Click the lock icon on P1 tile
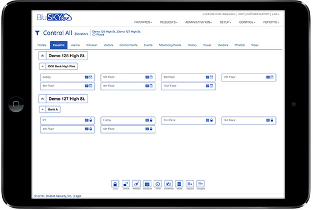This screenshot has height=210, width=313. (91, 120)
